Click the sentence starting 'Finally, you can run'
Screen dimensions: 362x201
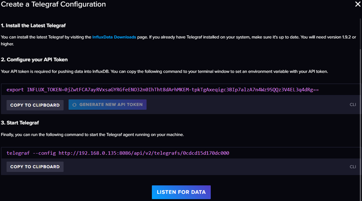92,135
